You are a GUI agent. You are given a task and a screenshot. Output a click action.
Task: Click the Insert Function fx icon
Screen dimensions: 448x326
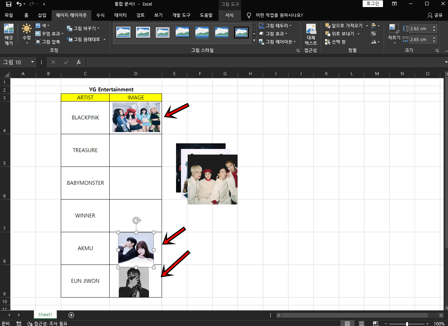click(79, 62)
